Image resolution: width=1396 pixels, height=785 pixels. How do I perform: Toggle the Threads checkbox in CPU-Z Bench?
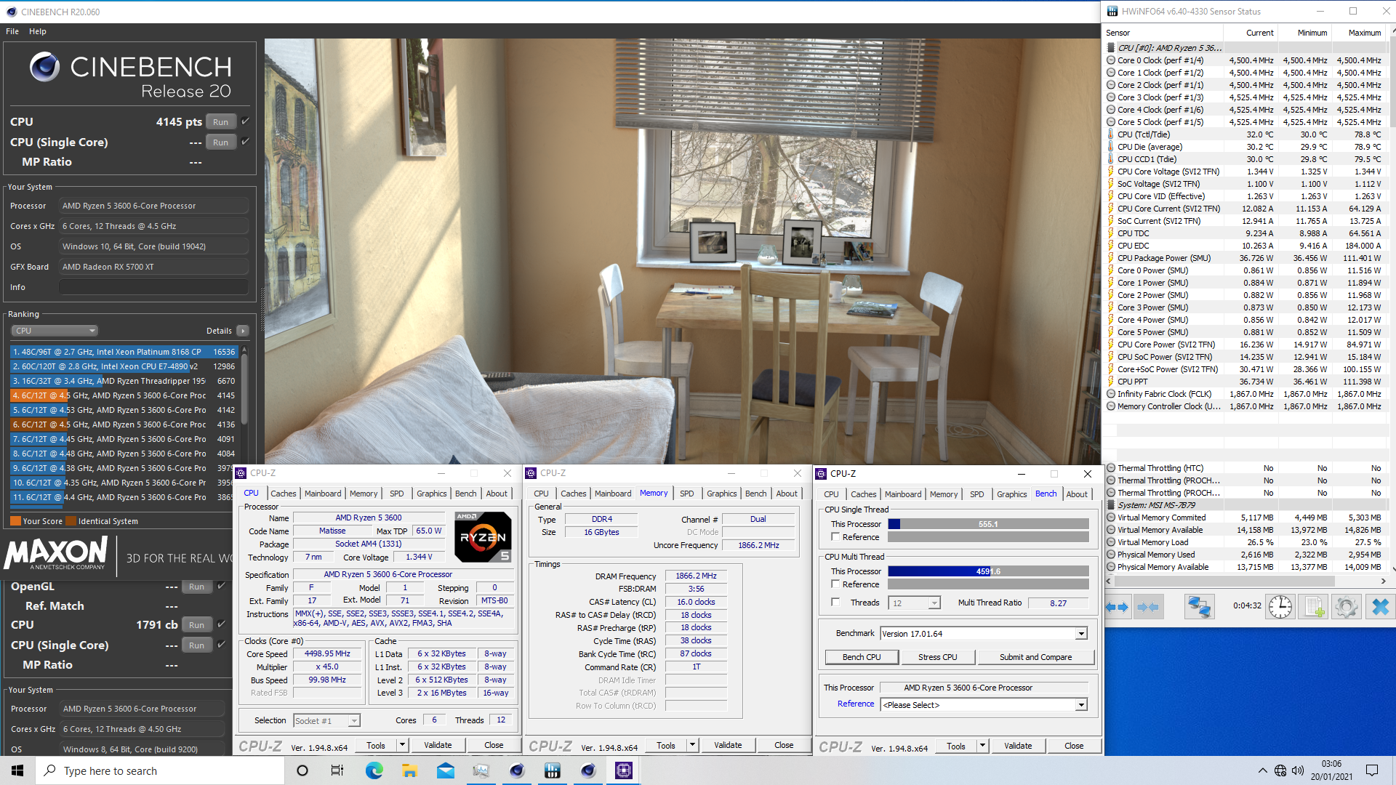[835, 603]
